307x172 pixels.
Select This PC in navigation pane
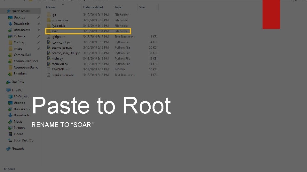pos(17,90)
